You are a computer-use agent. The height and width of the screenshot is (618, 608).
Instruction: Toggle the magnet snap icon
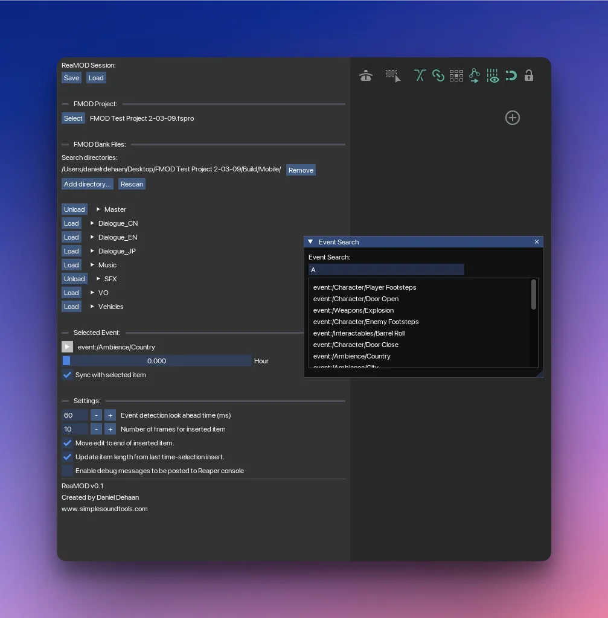[x=511, y=75]
